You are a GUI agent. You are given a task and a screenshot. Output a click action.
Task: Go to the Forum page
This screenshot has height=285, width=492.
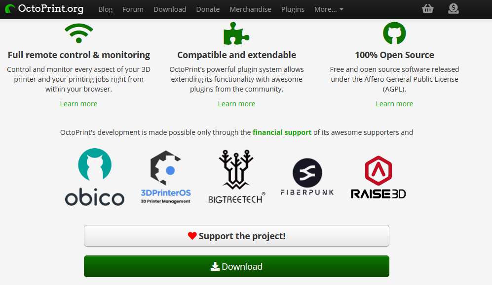(x=133, y=9)
